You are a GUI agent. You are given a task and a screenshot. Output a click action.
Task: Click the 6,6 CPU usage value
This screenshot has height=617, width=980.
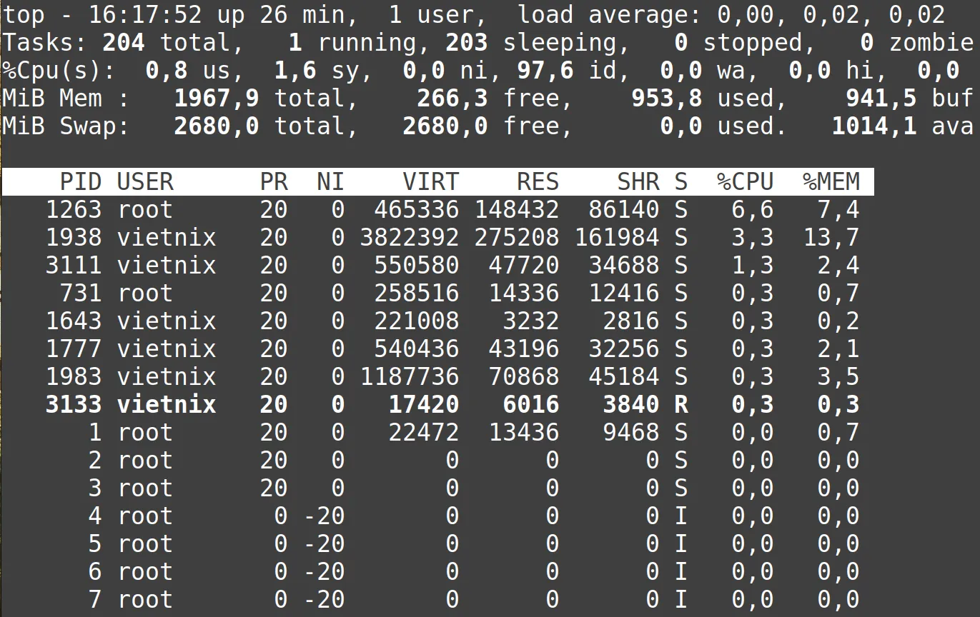click(x=752, y=210)
